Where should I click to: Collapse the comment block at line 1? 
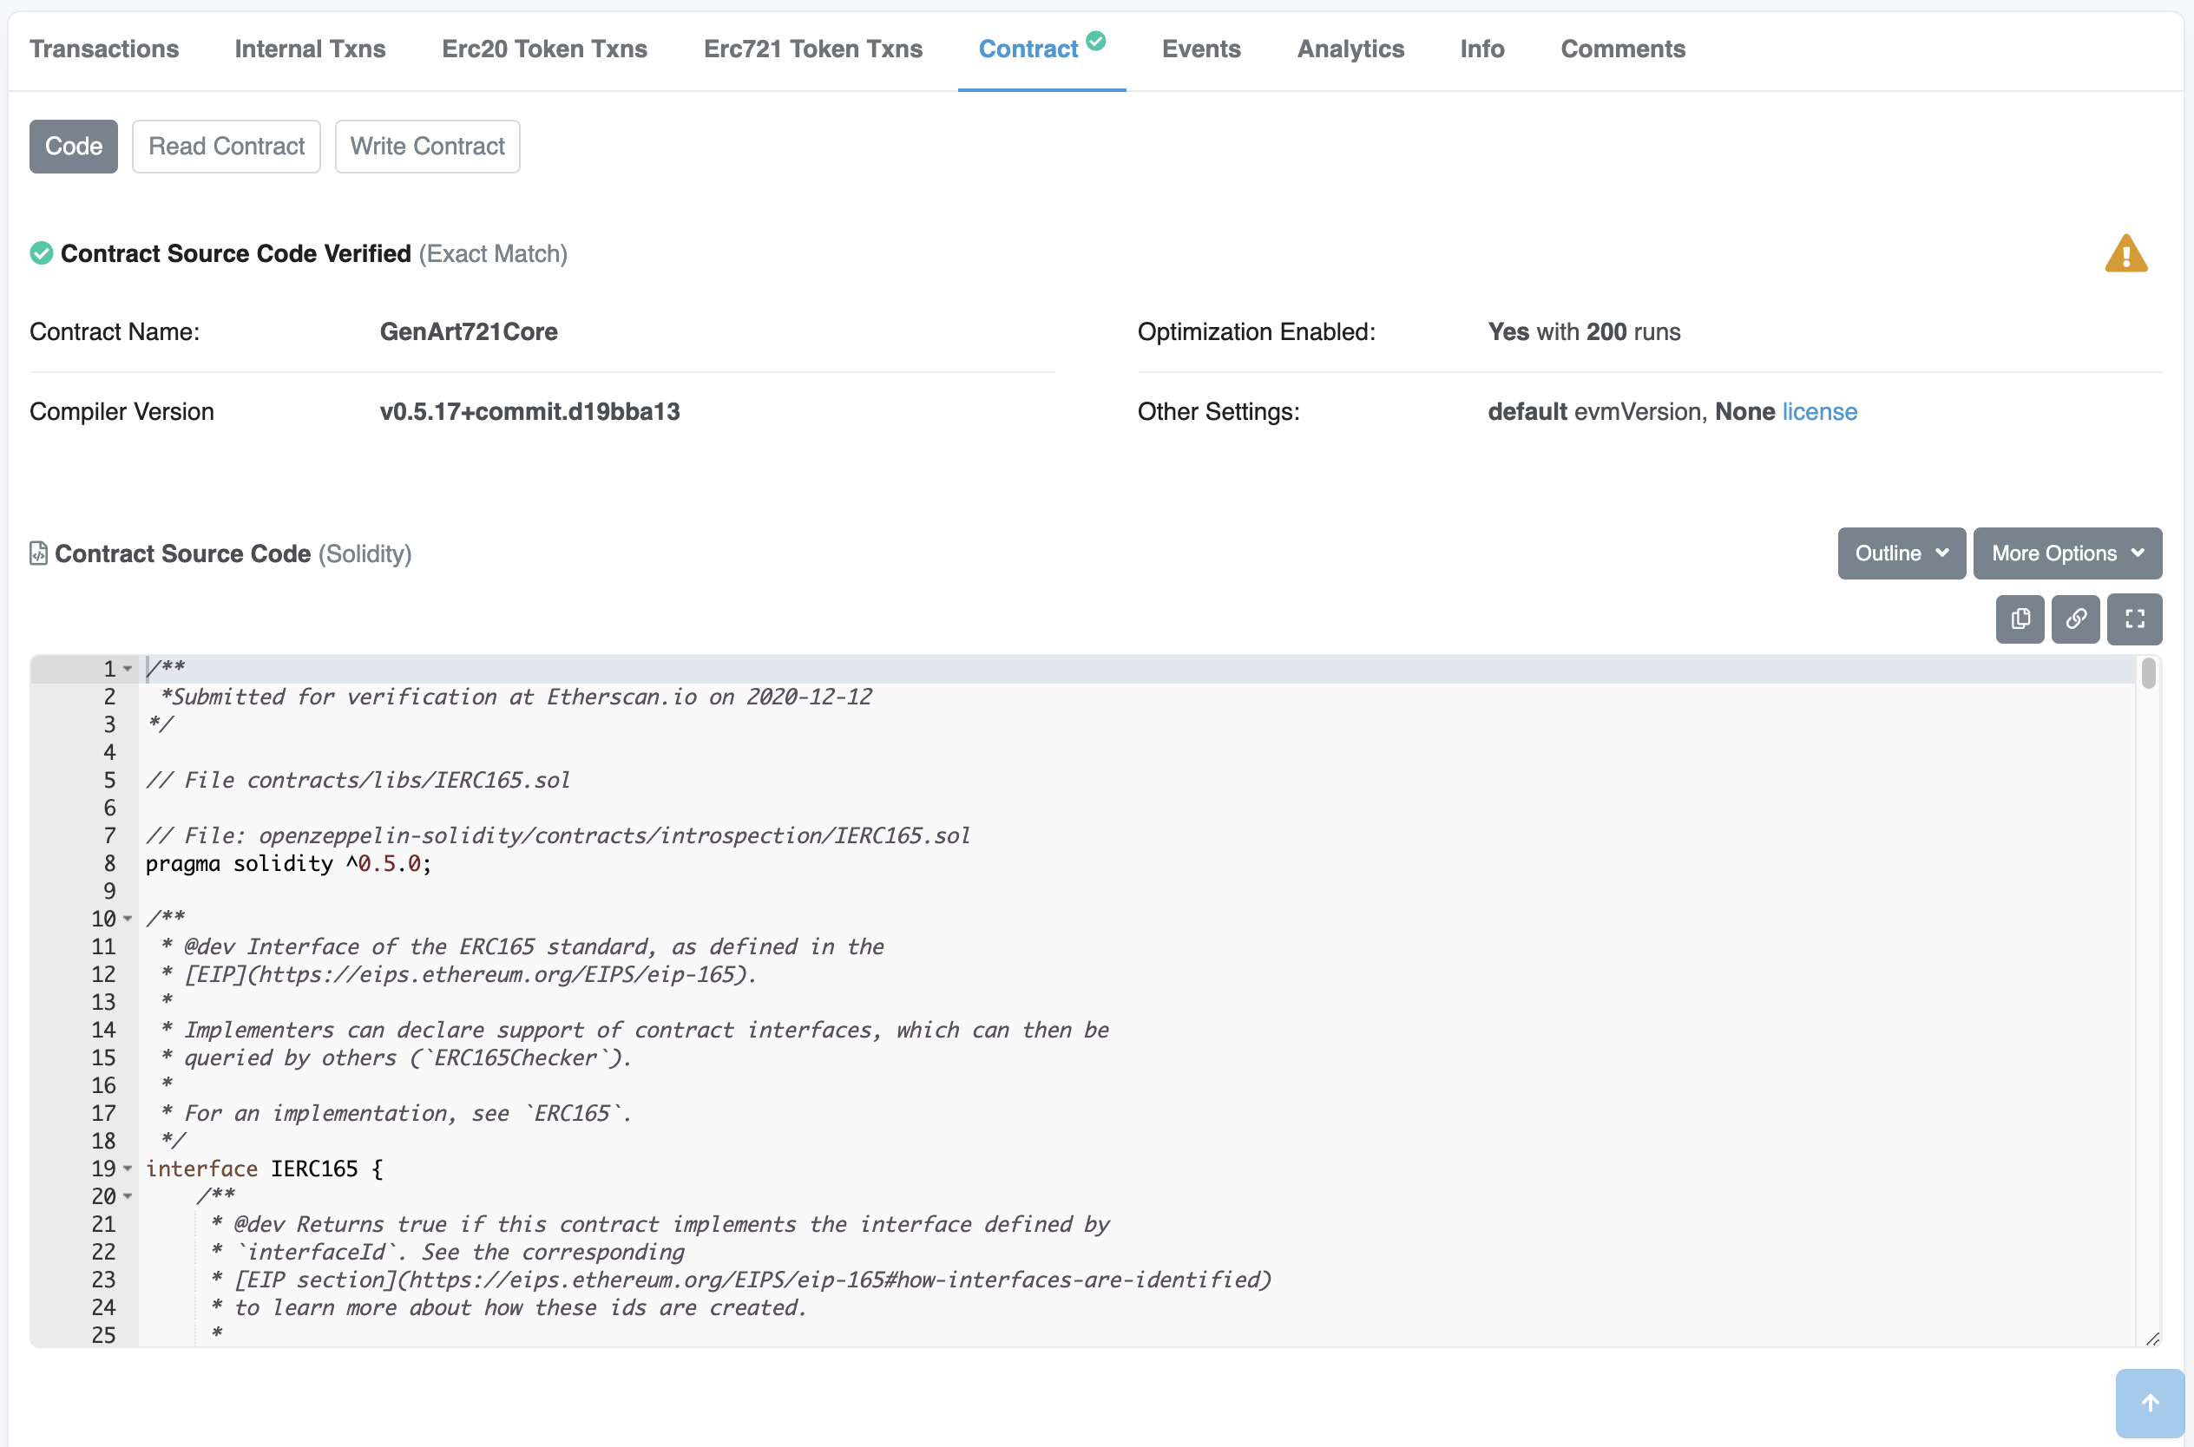pos(128,668)
